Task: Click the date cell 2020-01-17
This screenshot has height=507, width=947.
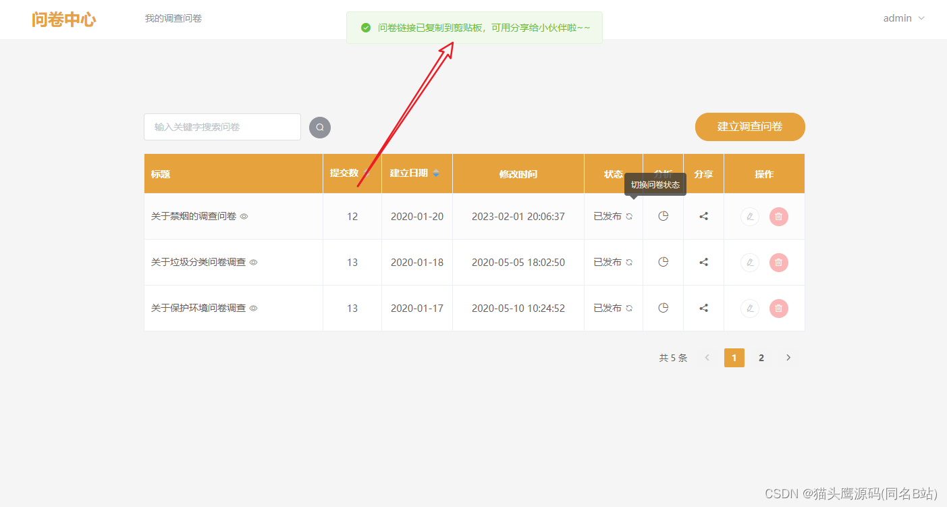Action: (417, 309)
